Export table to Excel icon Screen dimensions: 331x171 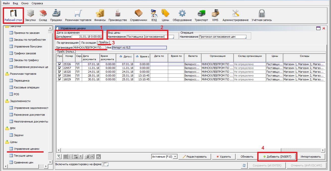(x=92, y=157)
